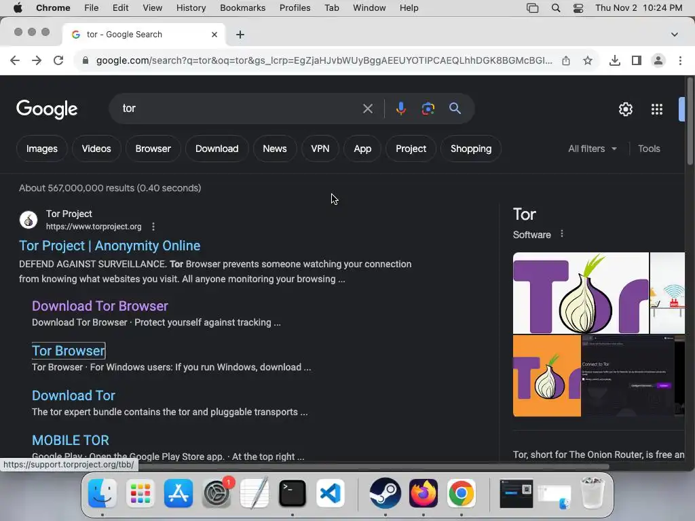Open more options for torproject.org result
Image resolution: width=695 pixels, height=521 pixels.
(x=153, y=227)
